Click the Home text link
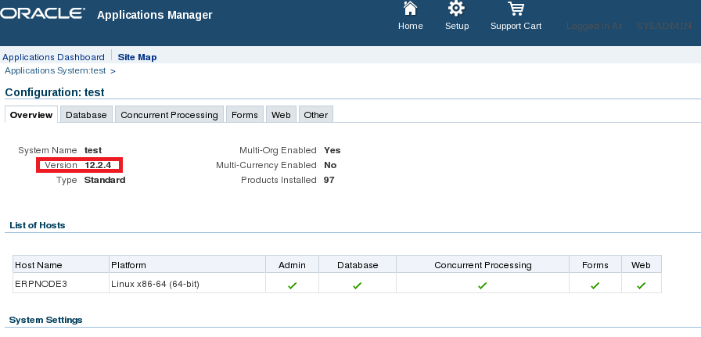Screen dimensions: 701x337 [x=411, y=26]
